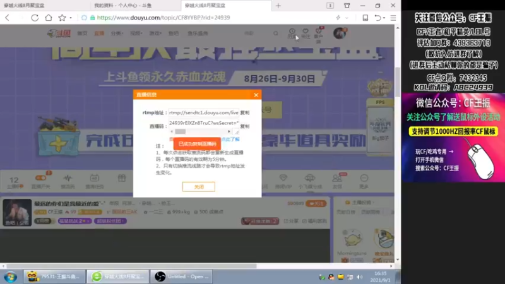505x284 pixels.
Task: Close the 直播信息 dialog with the X
Action: [256, 95]
